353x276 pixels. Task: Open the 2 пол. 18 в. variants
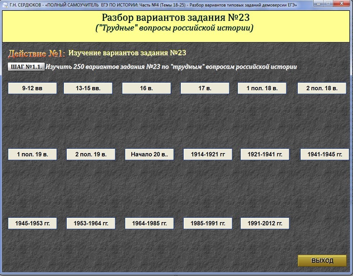(322, 88)
